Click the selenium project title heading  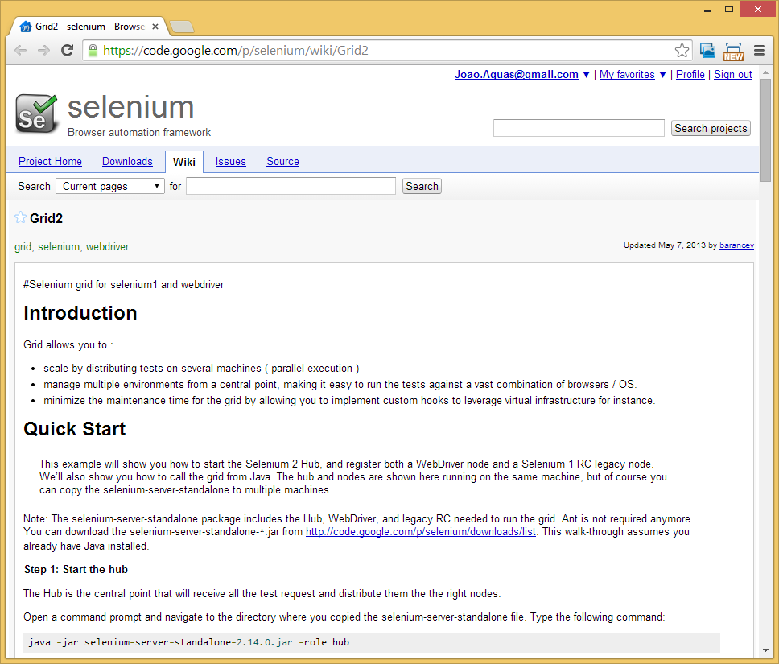[130, 107]
